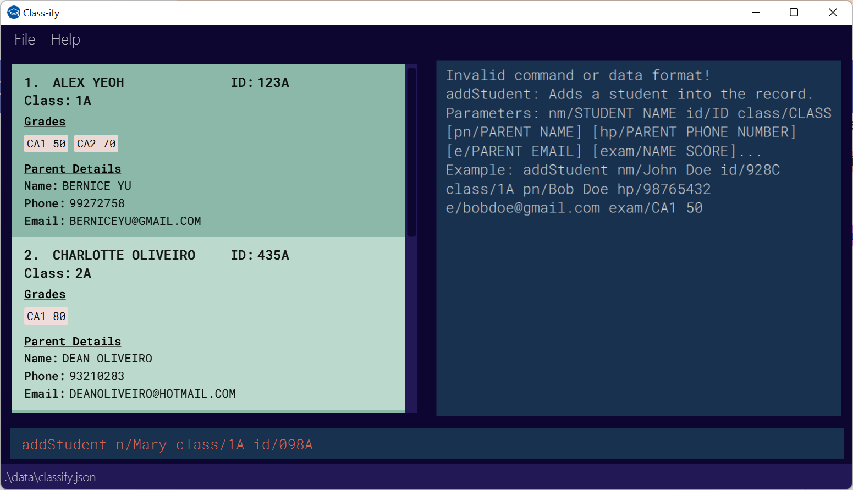Click parent name DEAN OLIVEIRO

(107, 359)
